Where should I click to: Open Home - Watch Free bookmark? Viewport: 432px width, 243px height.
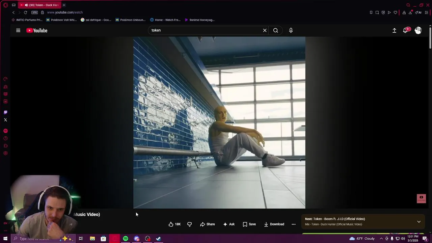point(165,20)
